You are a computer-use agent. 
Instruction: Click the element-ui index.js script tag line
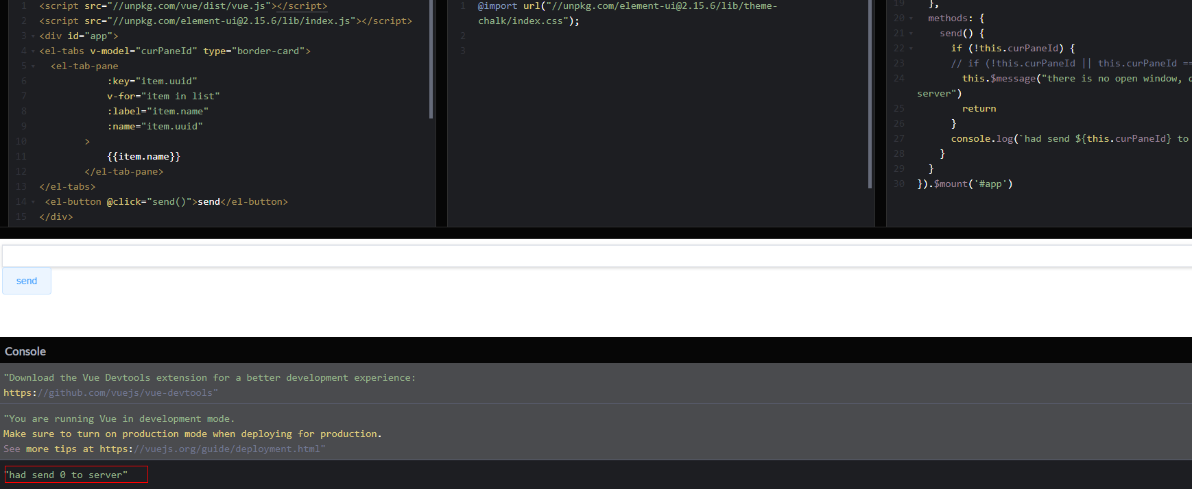[x=226, y=21]
